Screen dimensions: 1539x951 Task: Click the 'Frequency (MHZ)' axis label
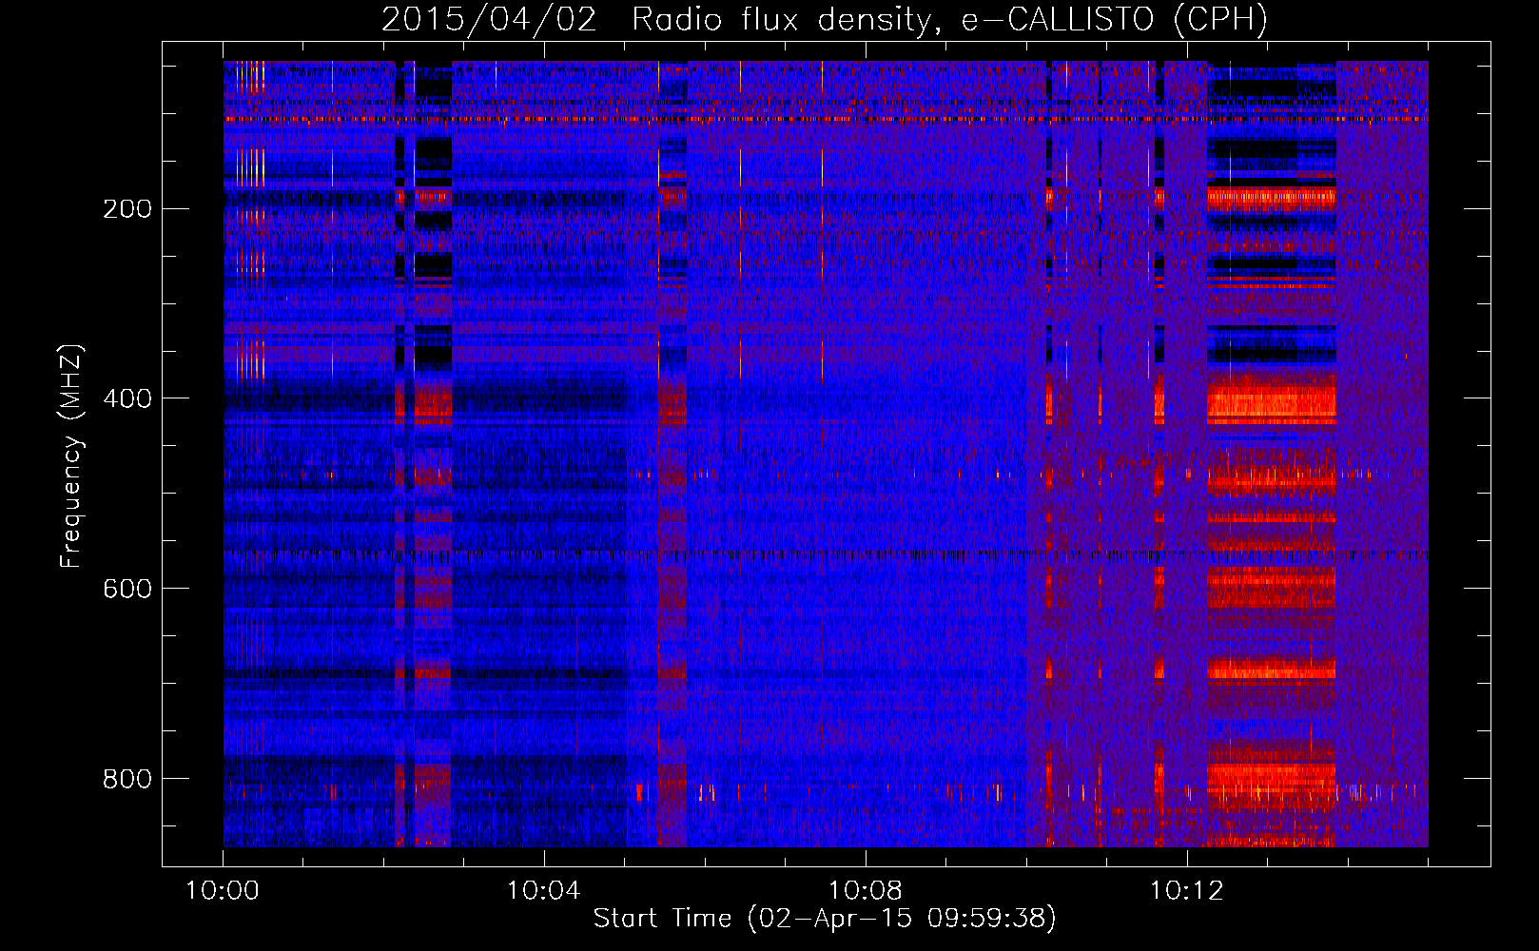pos(71,456)
